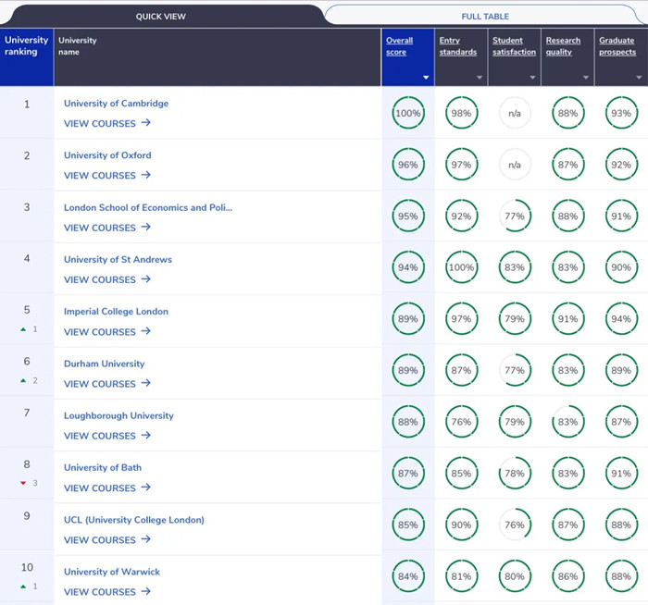Click University ranking column header
The width and height of the screenshot is (648, 605).
tap(27, 57)
